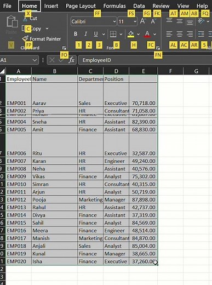Apply the red Font Color
Viewport: 212px width, 285px height.
[x=147, y=34]
